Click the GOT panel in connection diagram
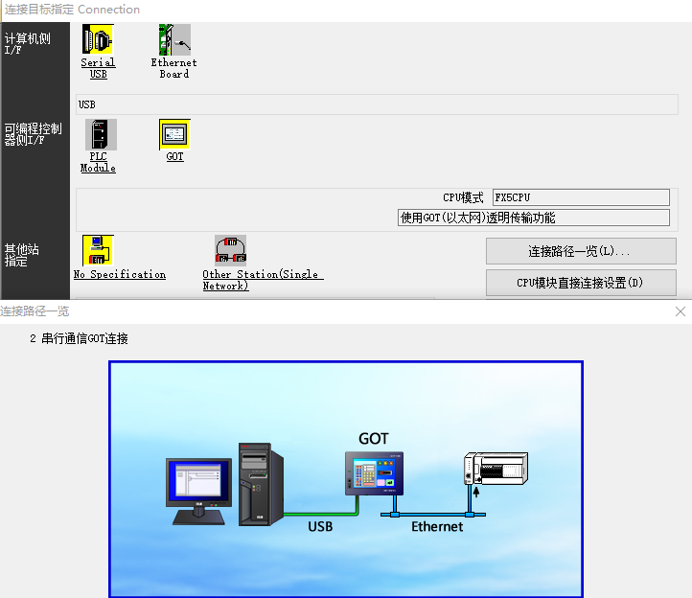 (x=374, y=474)
